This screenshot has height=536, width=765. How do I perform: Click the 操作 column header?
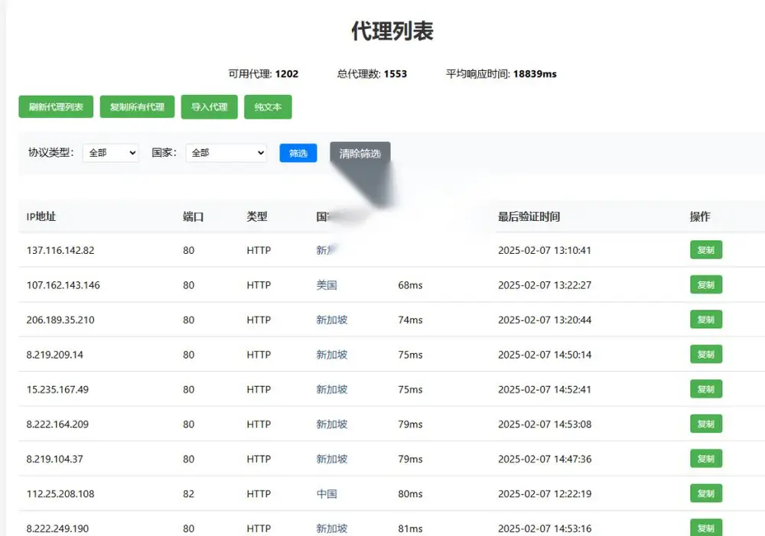click(x=700, y=216)
